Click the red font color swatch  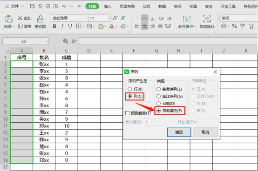[x=112, y=26]
